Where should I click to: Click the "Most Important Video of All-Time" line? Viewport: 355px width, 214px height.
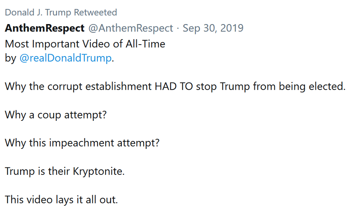pyautogui.click(x=85, y=43)
